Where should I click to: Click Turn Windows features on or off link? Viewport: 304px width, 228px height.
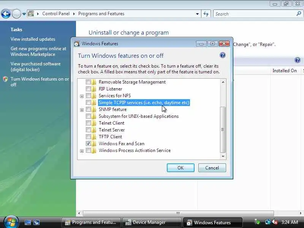(40, 82)
